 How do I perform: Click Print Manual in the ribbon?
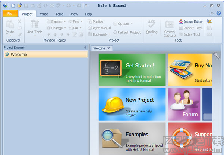tap(100, 28)
